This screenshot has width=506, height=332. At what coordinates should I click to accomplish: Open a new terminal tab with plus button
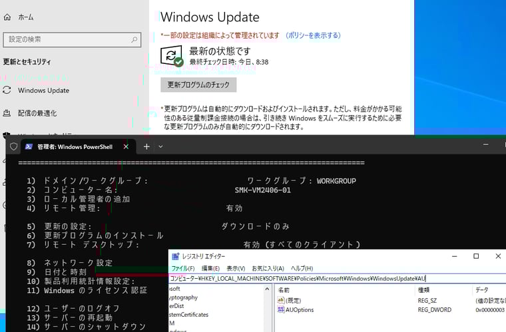coord(146,146)
